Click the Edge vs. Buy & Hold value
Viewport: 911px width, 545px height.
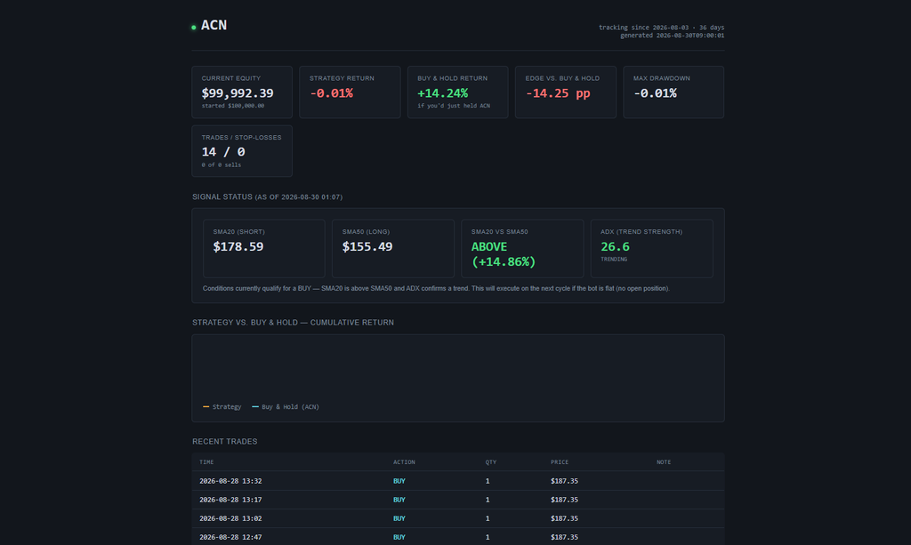(558, 93)
